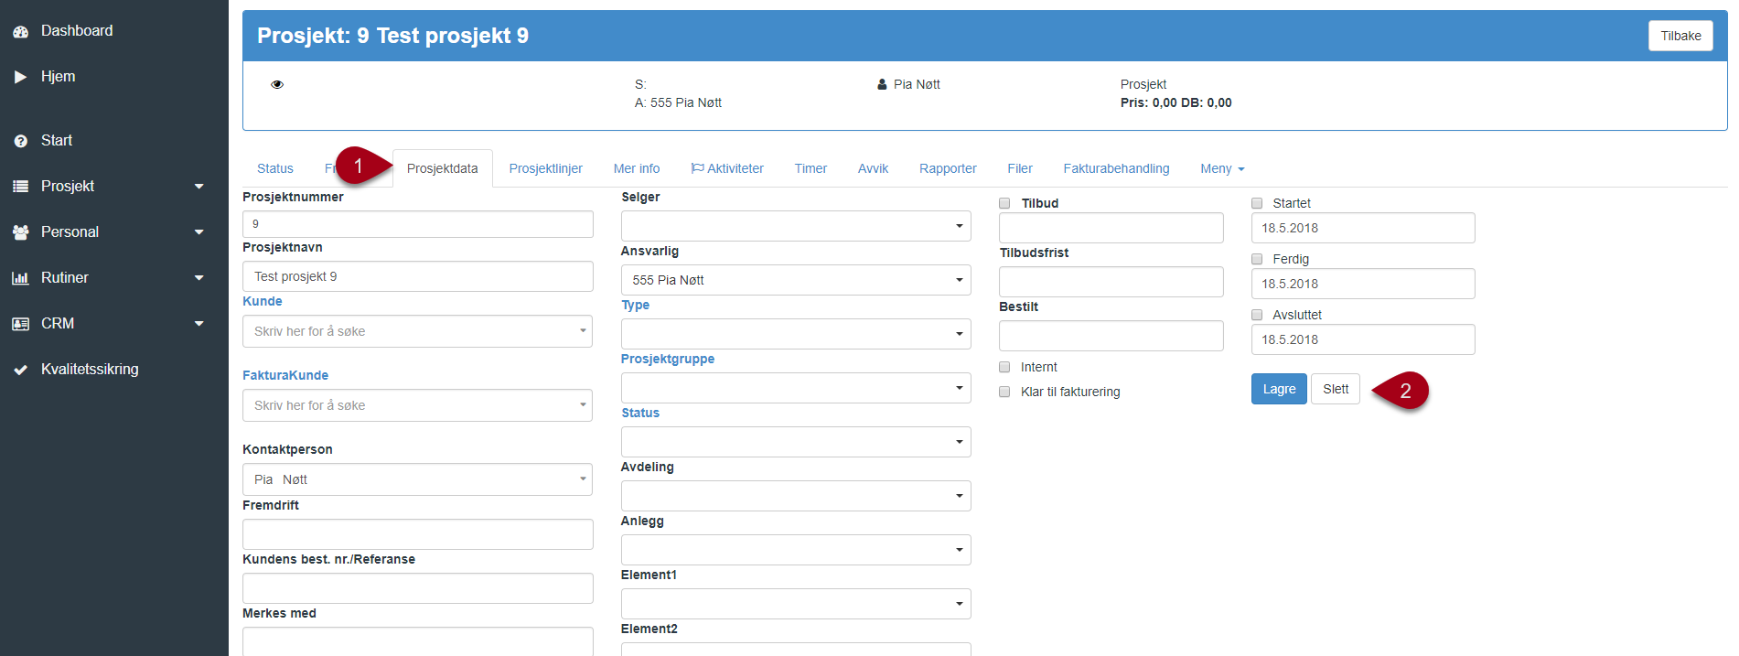Screen dimensions: 1739x656
Task: Click the Bestilt input field
Action: [x=1111, y=336]
